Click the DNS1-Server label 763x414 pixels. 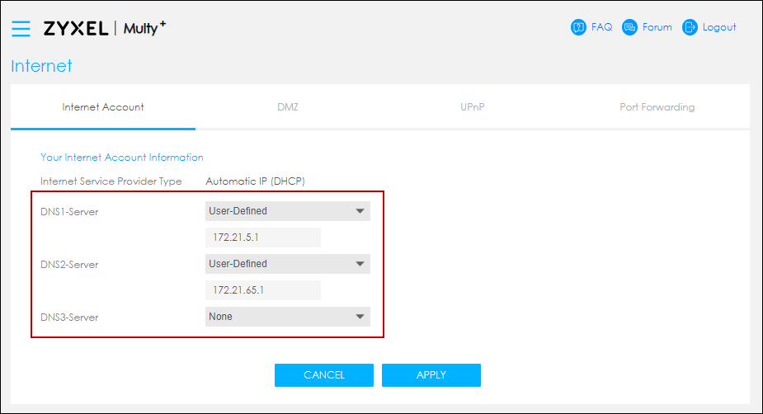click(69, 212)
